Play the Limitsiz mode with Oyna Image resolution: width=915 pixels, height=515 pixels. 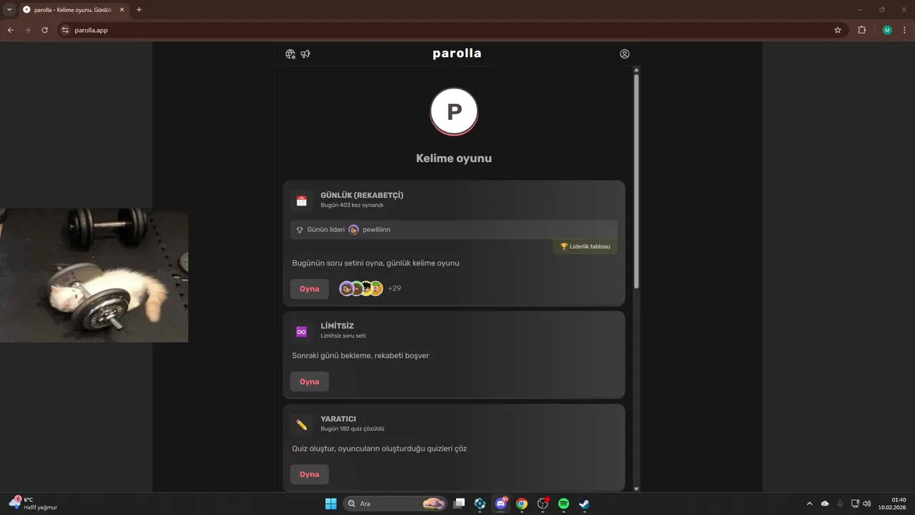click(x=310, y=382)
